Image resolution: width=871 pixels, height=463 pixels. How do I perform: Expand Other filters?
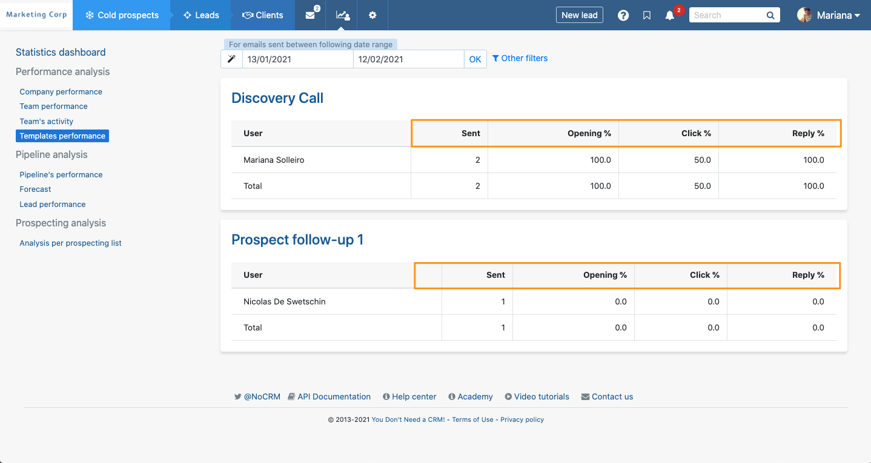pyautogui.click(x=520, y=58)
